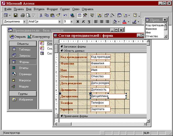Click the Cut scissors icon

[x=41, y=15]
